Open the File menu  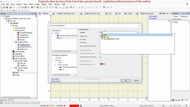3,4
